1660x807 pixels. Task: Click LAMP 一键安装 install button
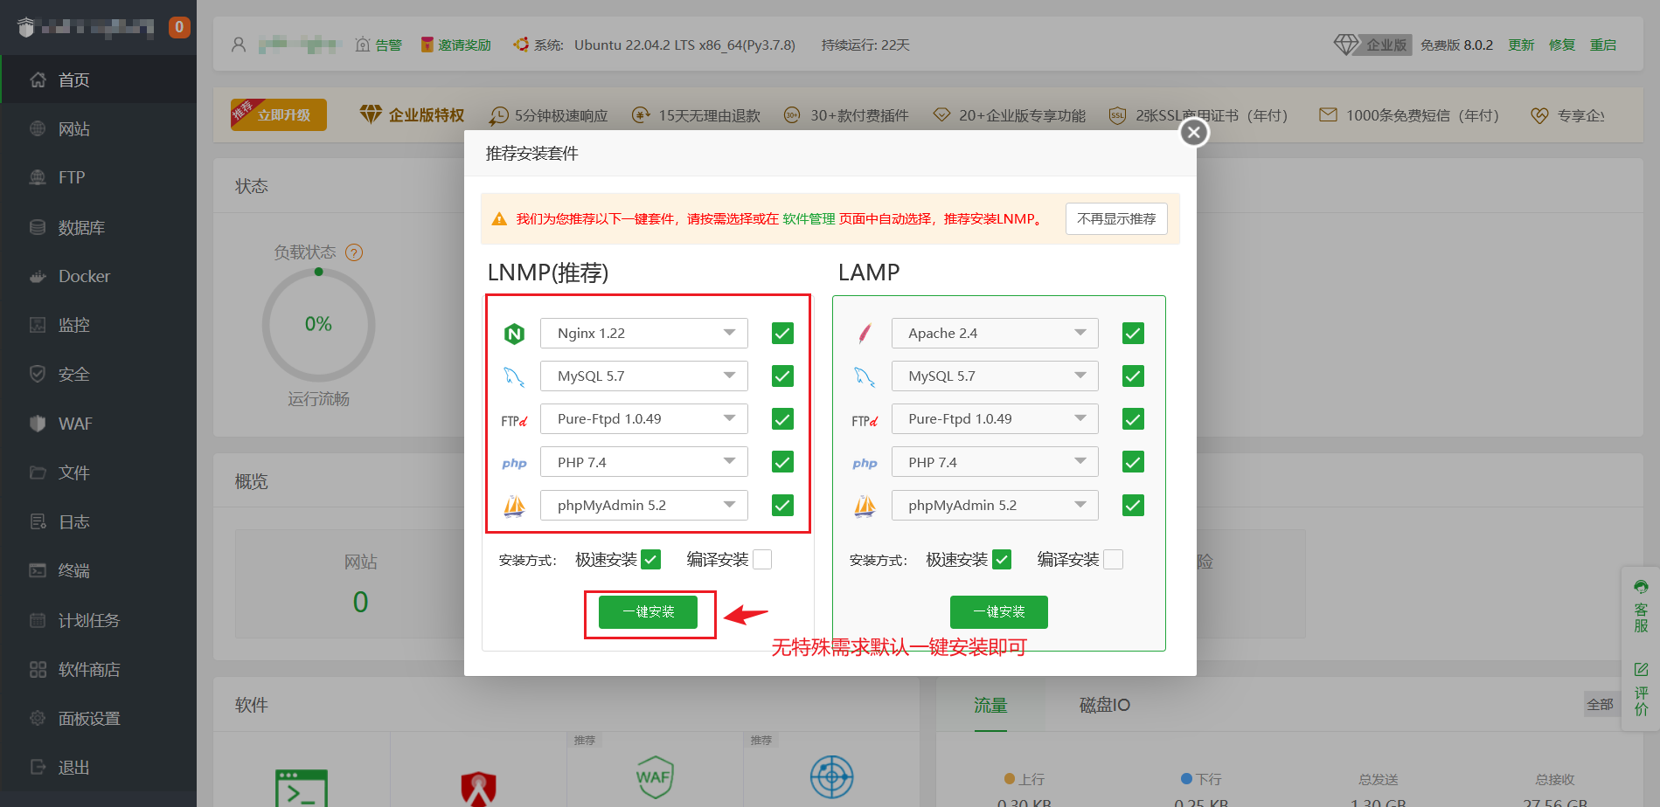(998, 612)
